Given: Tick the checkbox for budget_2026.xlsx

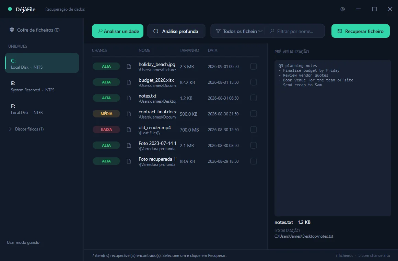Looking at the screenshot, I should click(253, 82).
